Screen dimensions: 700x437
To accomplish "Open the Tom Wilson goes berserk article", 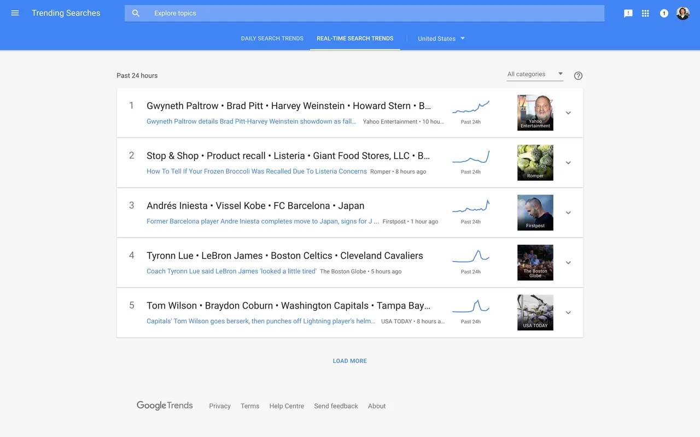I will pos(261,321).
